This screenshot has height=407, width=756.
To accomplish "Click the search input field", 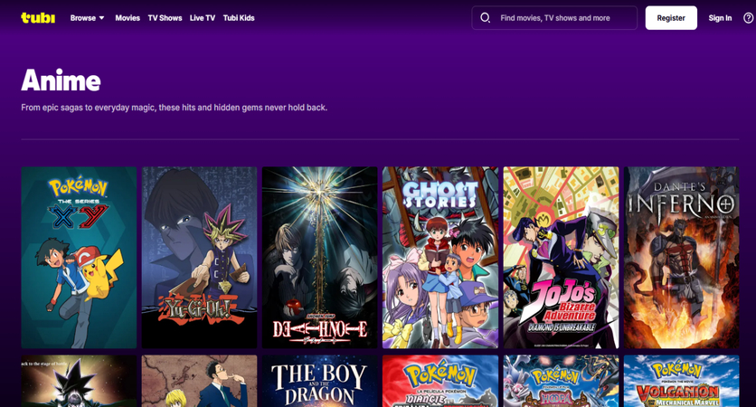I will (554, 18).
